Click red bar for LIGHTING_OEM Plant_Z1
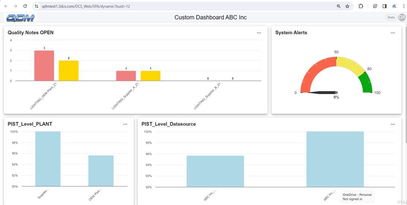This screenshot has width=407, height=205. [44, 66]
